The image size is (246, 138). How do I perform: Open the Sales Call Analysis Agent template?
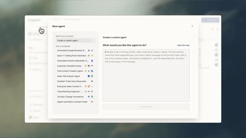[x=75, y=76]
